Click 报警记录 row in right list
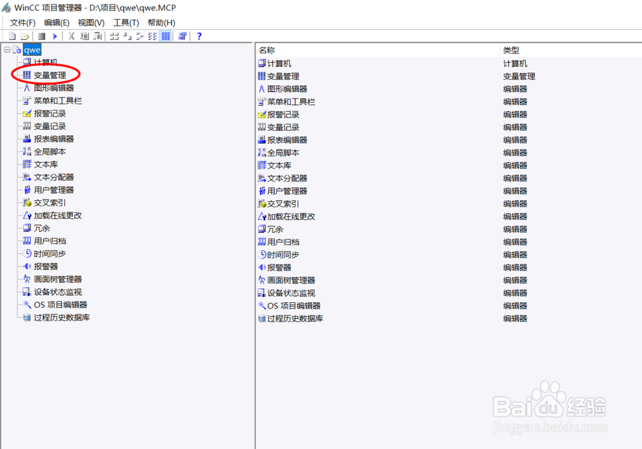This screenshot has width=642, height=449. pyautogui.click(x=449, y=114)
